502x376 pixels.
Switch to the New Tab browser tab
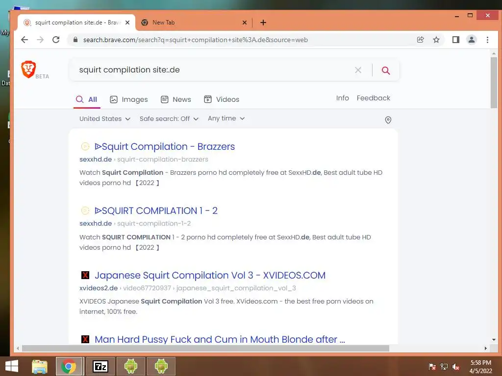pyautogui.click(x=195, y=23)
